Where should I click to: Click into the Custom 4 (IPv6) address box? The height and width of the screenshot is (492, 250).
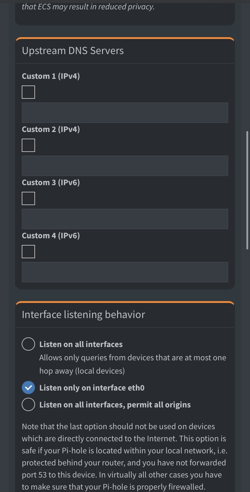(x=125, y=272)
